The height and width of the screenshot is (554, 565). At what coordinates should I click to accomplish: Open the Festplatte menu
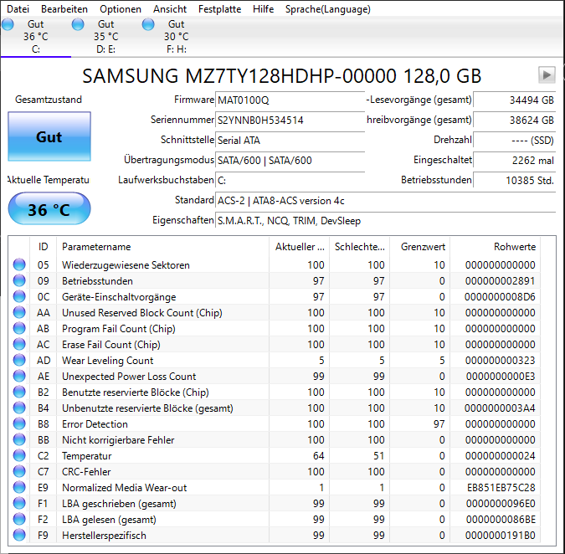219,9
